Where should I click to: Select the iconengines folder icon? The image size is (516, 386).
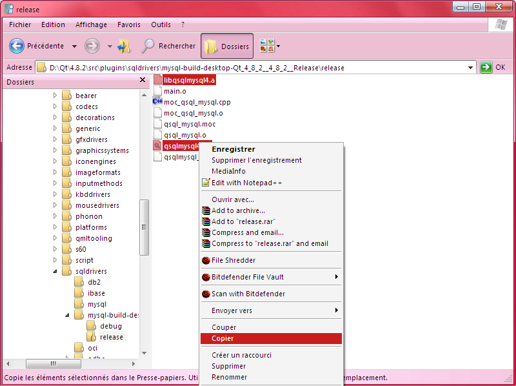[67, 161]
